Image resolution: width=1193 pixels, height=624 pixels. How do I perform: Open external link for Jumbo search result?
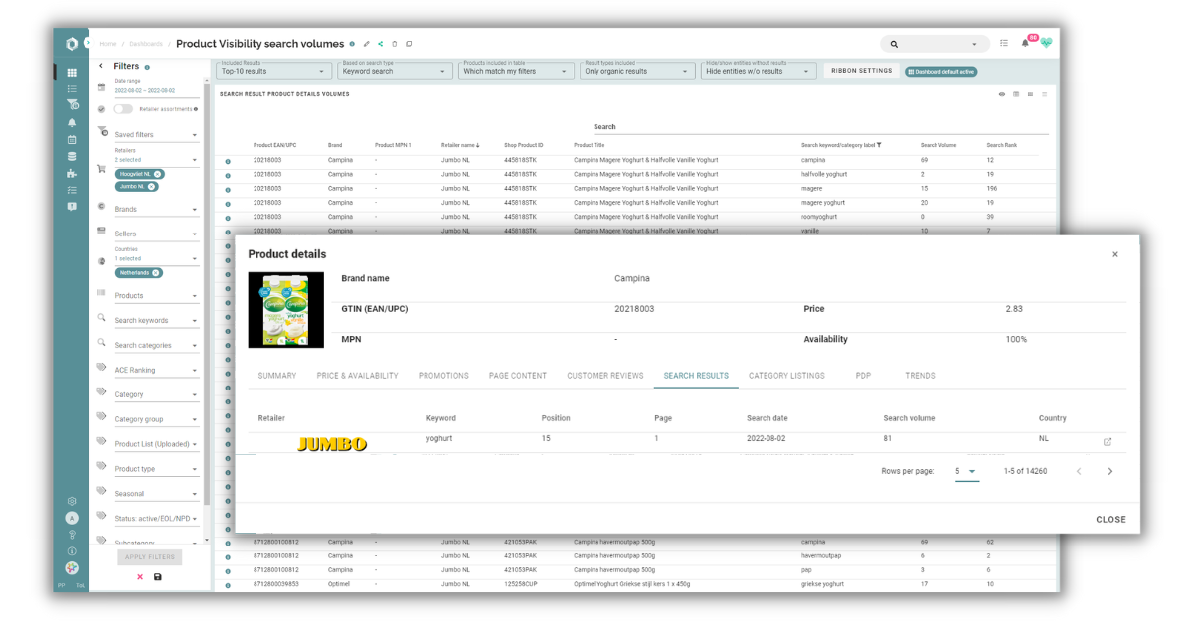pos(1108,442)
